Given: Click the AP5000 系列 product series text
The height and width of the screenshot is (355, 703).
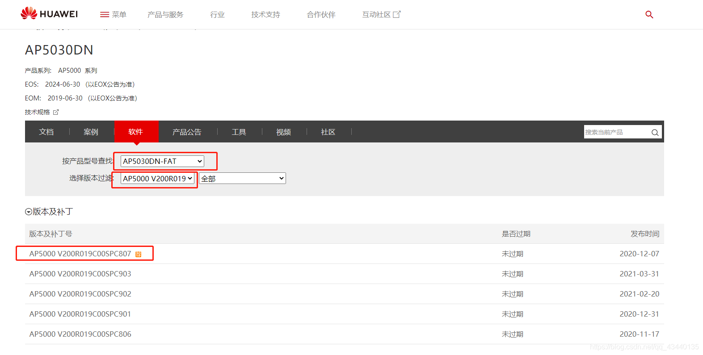Looking at the screenshot, I should click(x=78, y=71).
